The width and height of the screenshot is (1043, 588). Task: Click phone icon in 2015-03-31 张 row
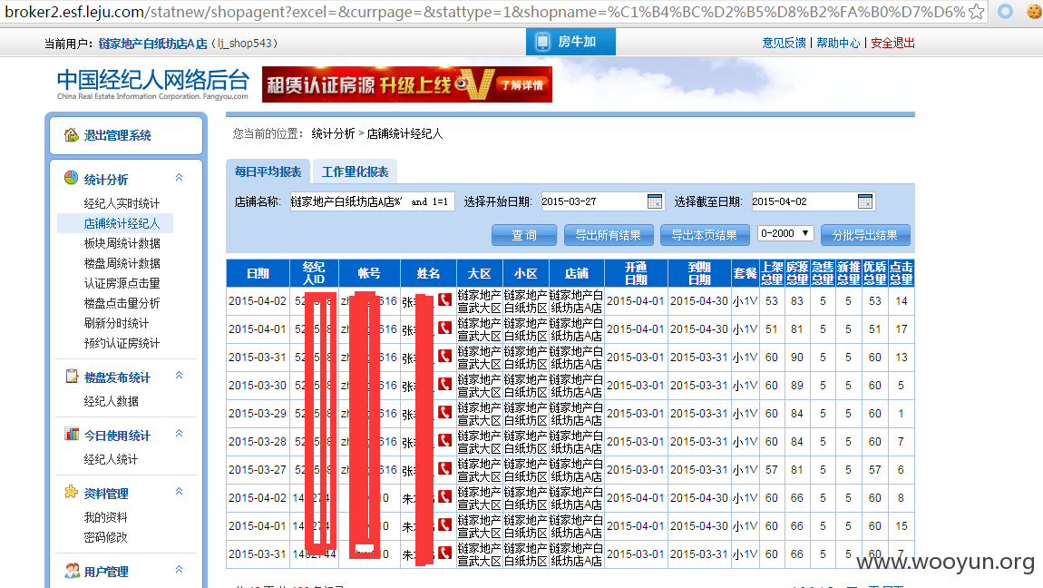[445, 357]
